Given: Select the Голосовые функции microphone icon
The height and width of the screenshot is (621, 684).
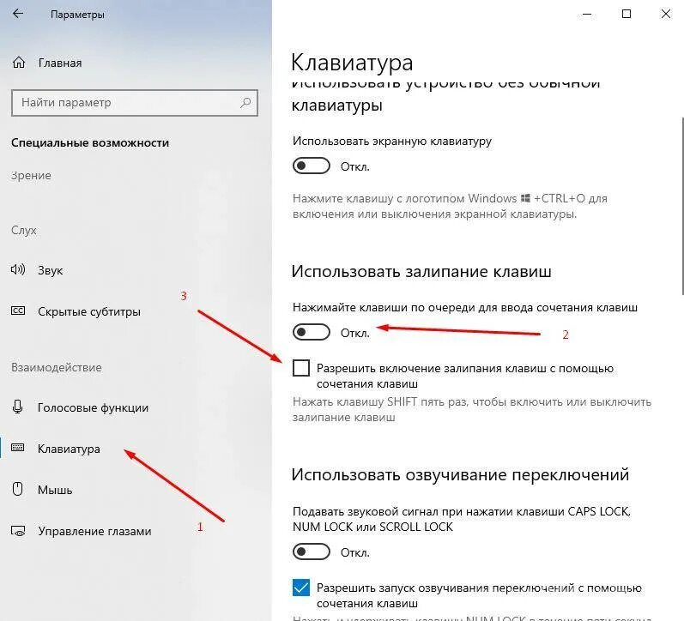Looking at the screenshot, I should pyautogui.click(x=17, y=407).
